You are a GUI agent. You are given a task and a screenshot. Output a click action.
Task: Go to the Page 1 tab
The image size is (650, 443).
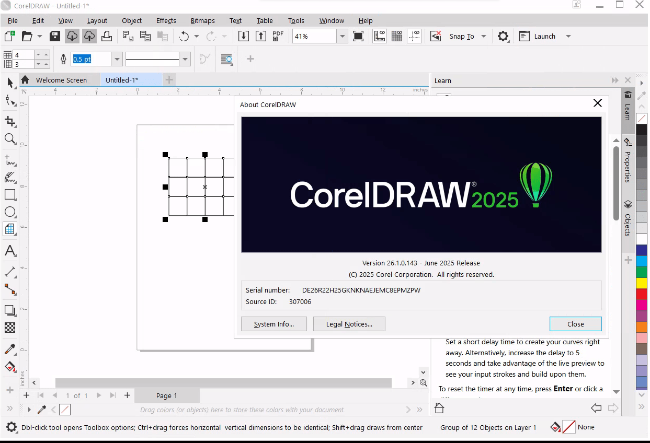pyautogui.click(x=167, y=395)
